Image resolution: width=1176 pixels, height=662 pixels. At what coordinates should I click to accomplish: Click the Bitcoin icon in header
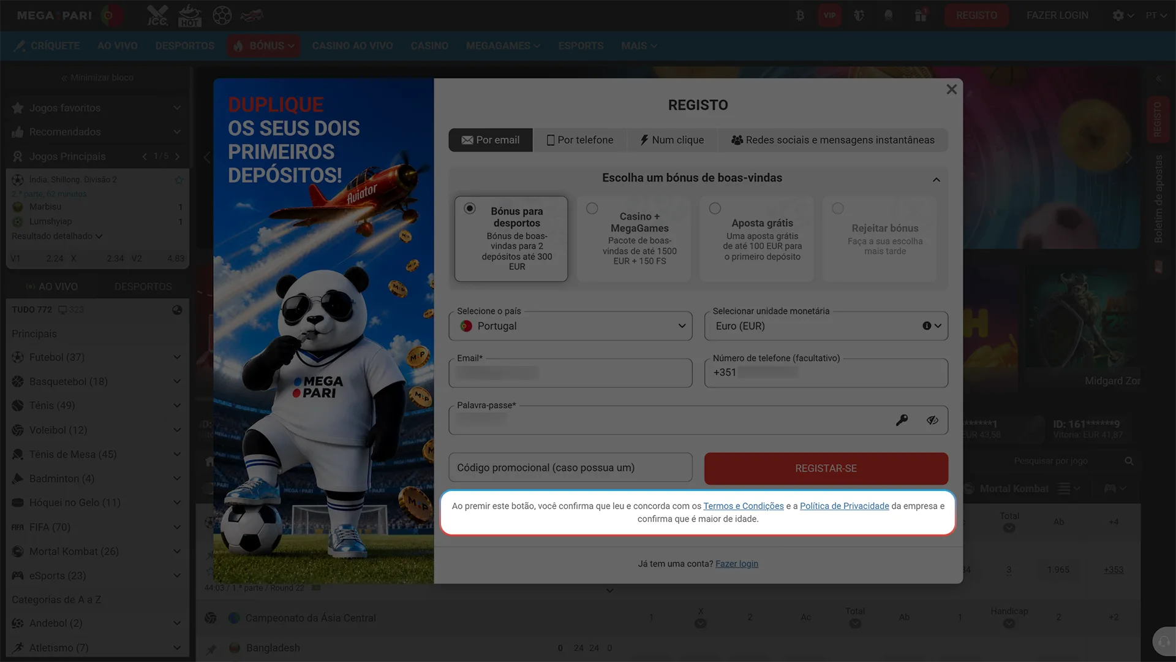tap(800, 15)
